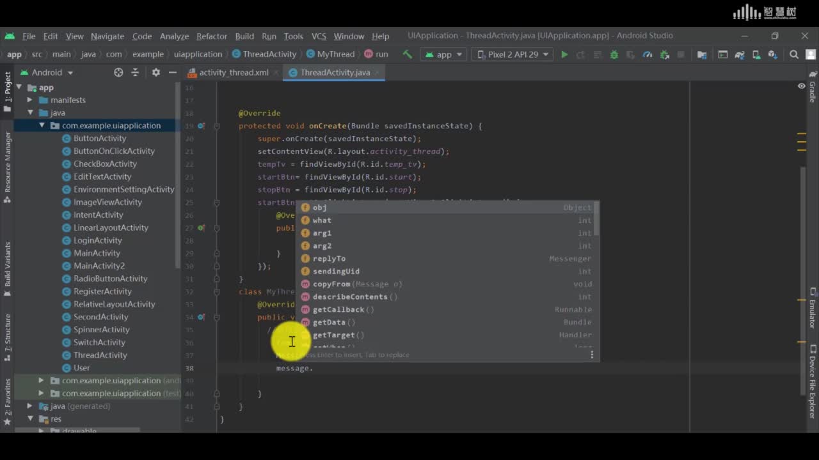This screenshot has height=460, width=819.
Task: Toggle the Device File Explorer window
Action: pos(812,382)
